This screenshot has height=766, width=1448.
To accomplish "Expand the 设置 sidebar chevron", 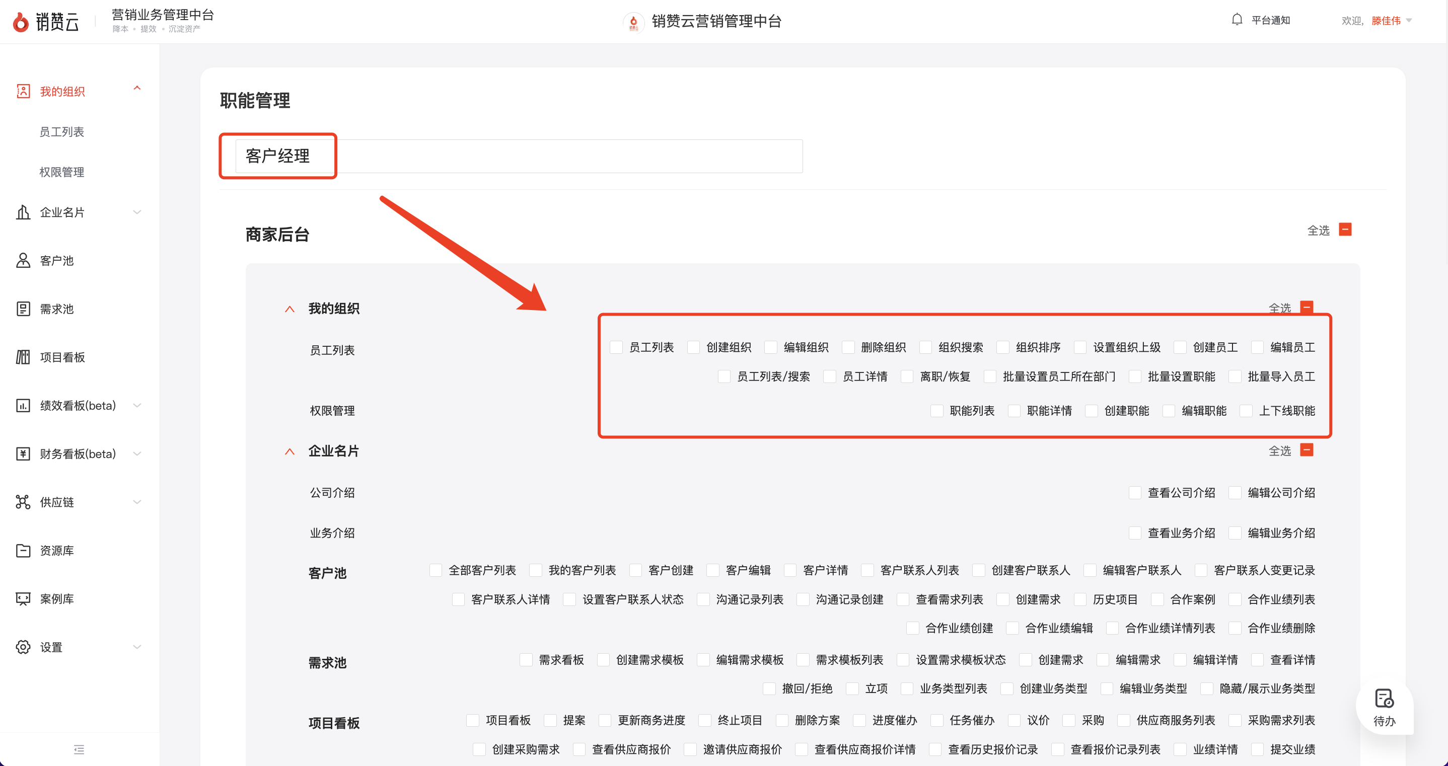I will (x=136, y=647).
